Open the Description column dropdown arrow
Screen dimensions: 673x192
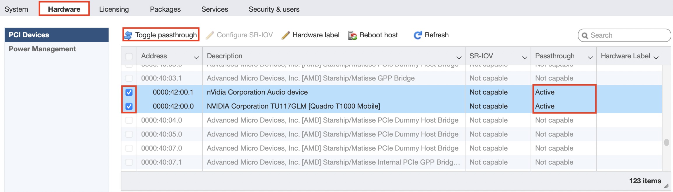coord(459,57)
